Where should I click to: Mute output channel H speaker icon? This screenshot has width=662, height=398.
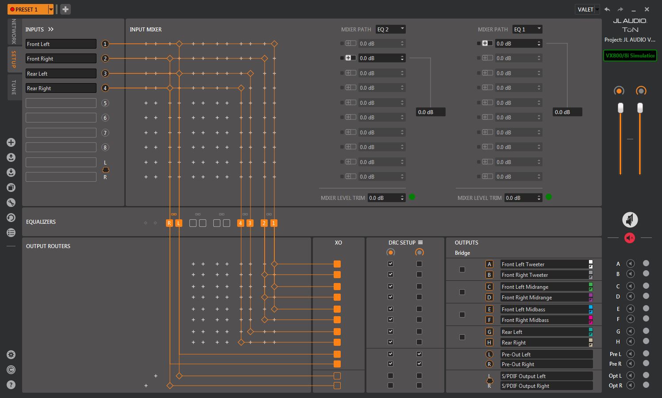[x=631, y=341]
